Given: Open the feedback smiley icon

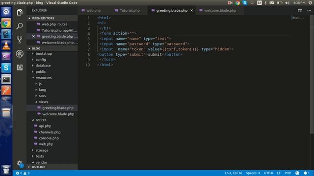Looking at the screenshot, I should [x=297, y=173].
